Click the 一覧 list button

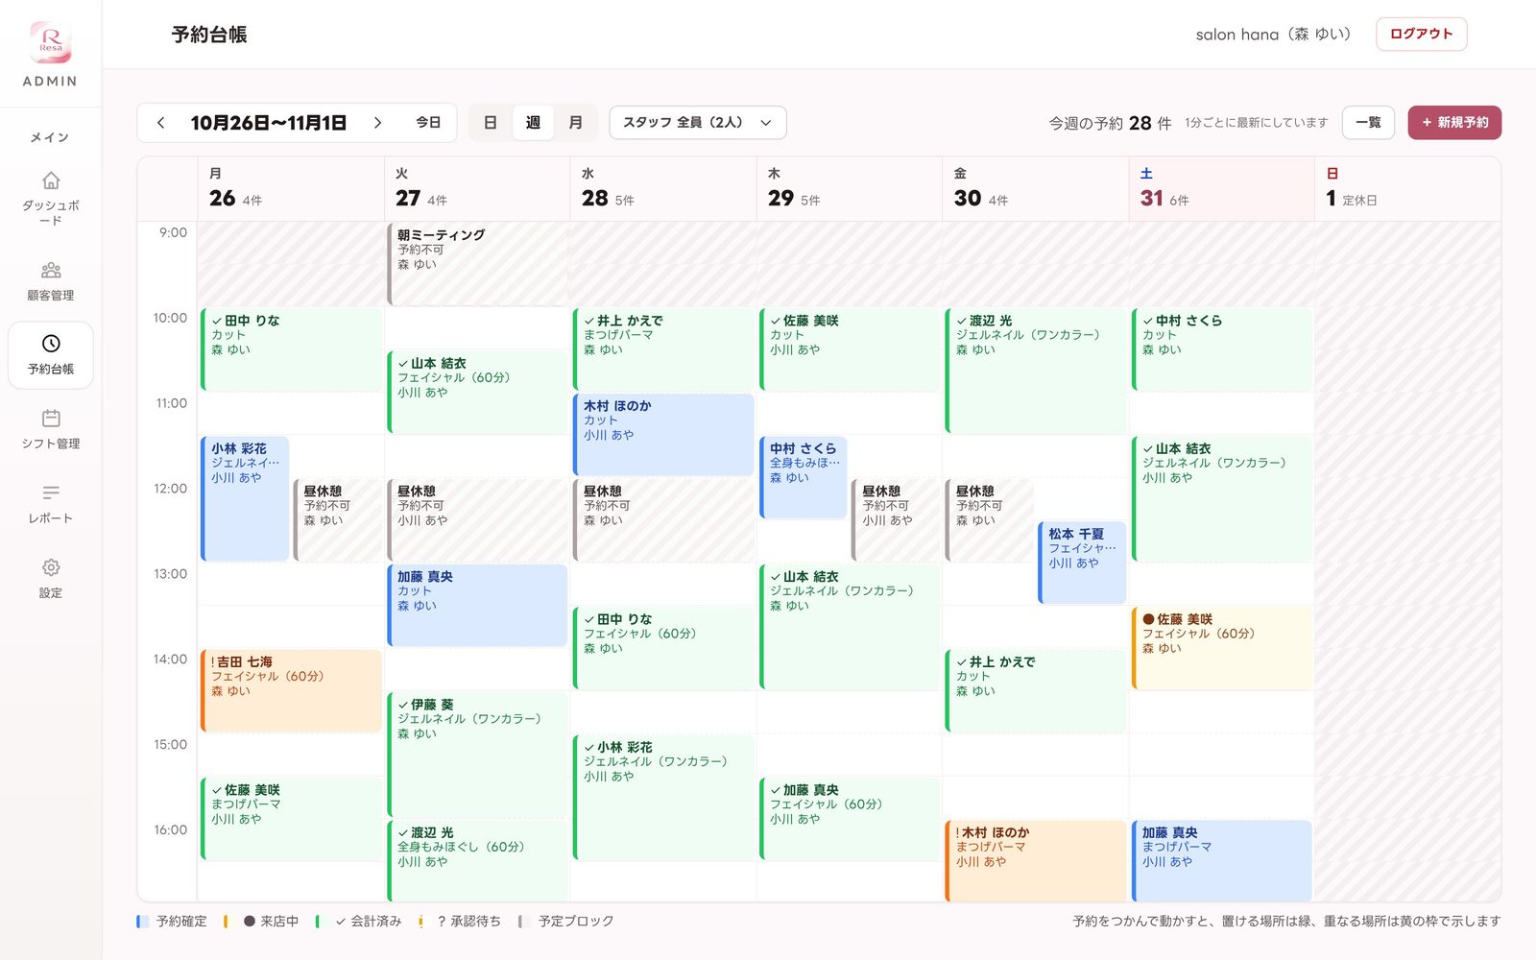(1368, 123)
